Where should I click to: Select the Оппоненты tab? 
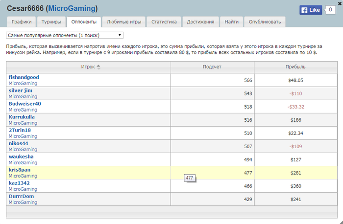[x=84, y=22]
